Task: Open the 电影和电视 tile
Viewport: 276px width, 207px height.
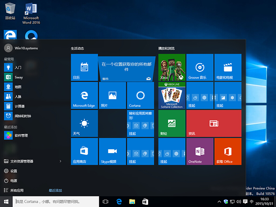Action: click(228, 67)
